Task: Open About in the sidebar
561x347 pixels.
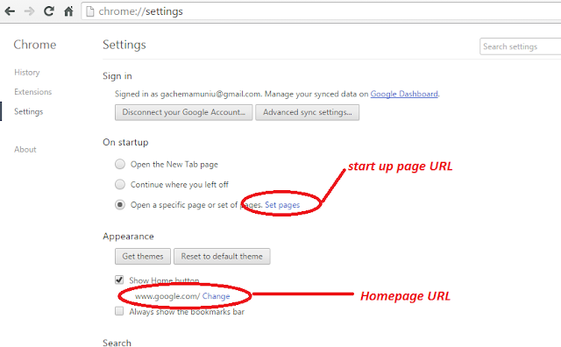Action: point(25,150)
